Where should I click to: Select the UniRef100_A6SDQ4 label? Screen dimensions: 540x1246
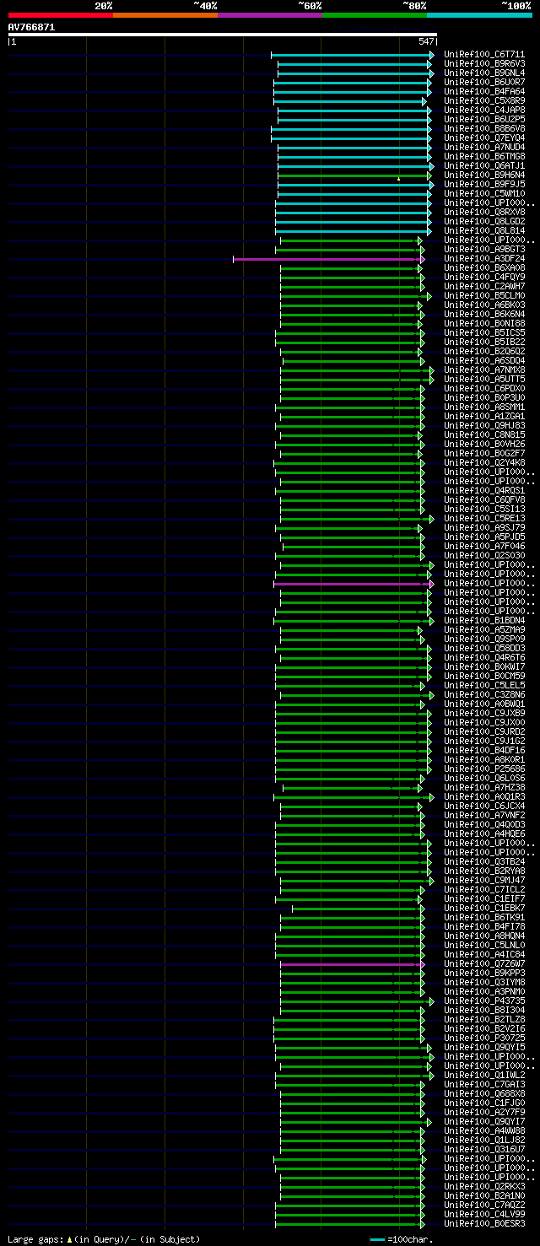tap(484, 361)
